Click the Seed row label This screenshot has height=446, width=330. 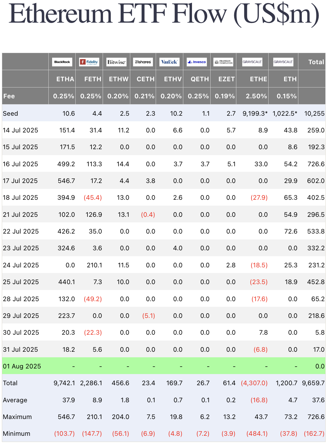pos(11,114)
